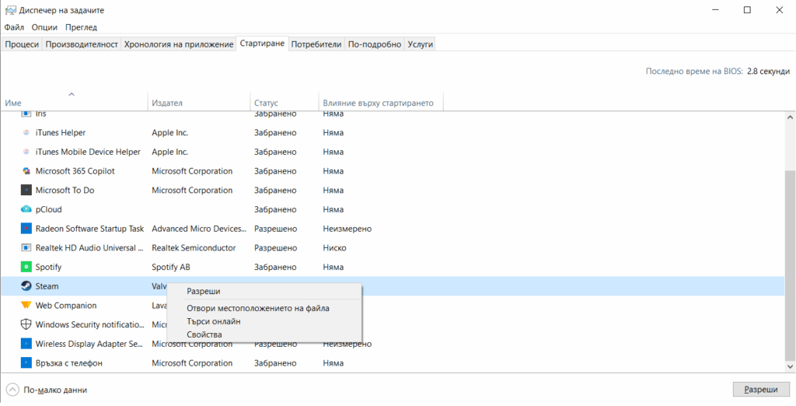Select the Spotify AB publisher cell

tap(171, 267)
